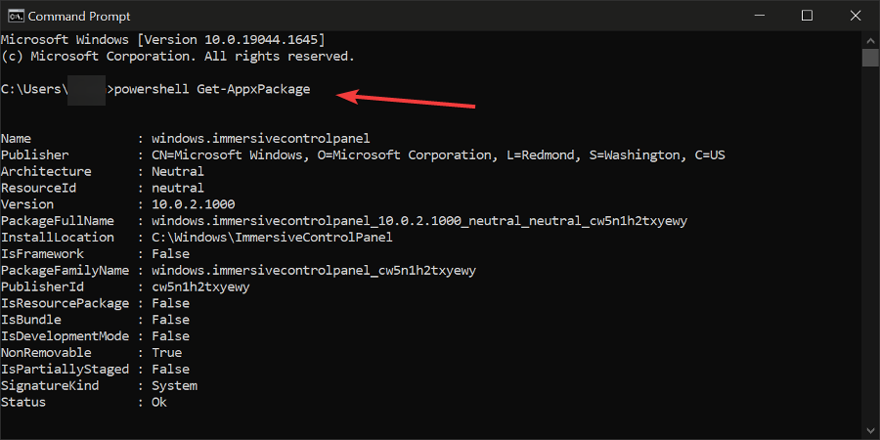
Task: Close the Command Prompt window
Action: (855, 16)
